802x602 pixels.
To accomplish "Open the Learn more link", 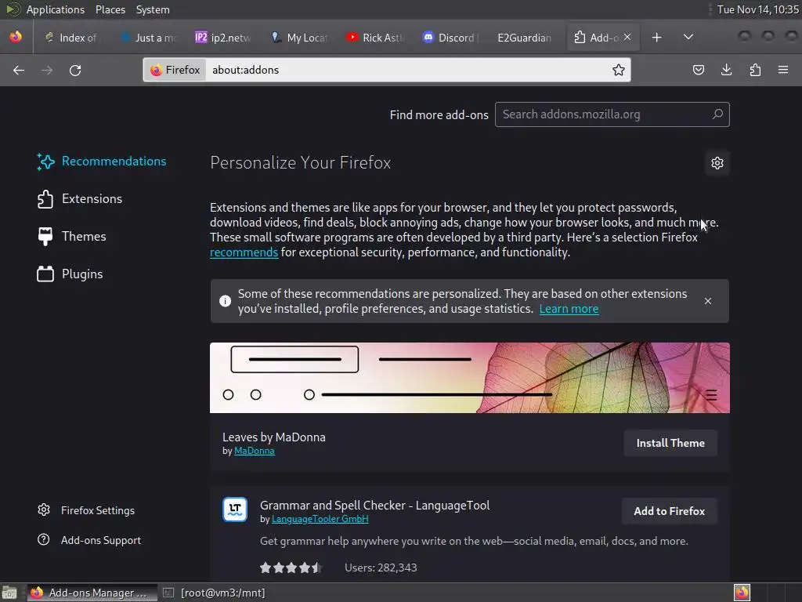I will [569, 309].
